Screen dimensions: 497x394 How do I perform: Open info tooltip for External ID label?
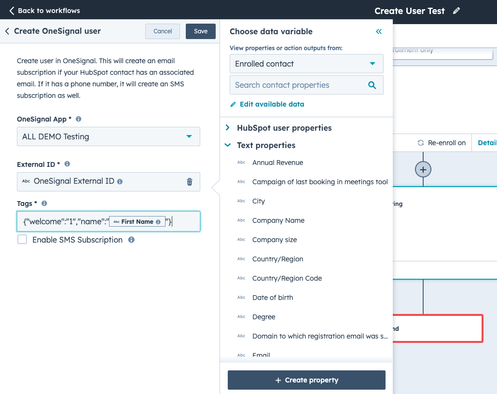[x=67, y=164]
